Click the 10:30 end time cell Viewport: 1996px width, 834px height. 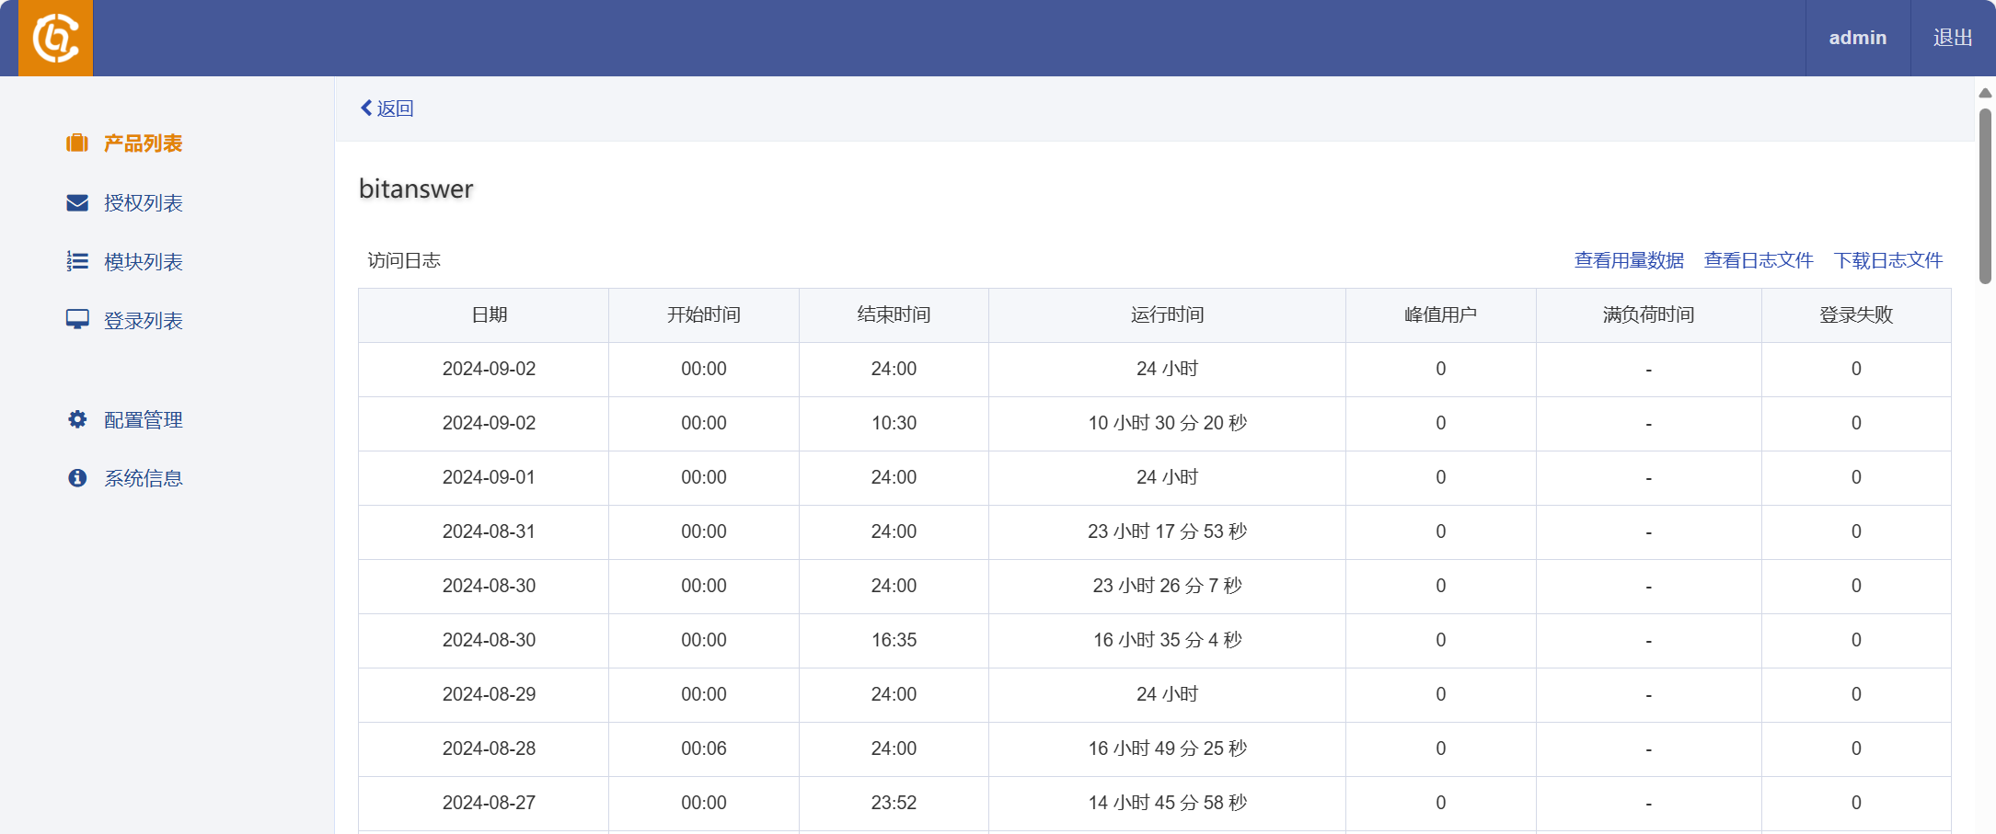894,423
